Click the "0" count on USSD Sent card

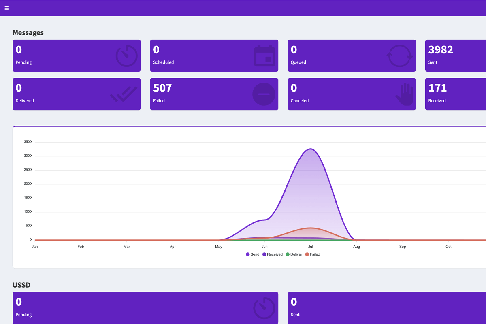[x=294, y=302]
